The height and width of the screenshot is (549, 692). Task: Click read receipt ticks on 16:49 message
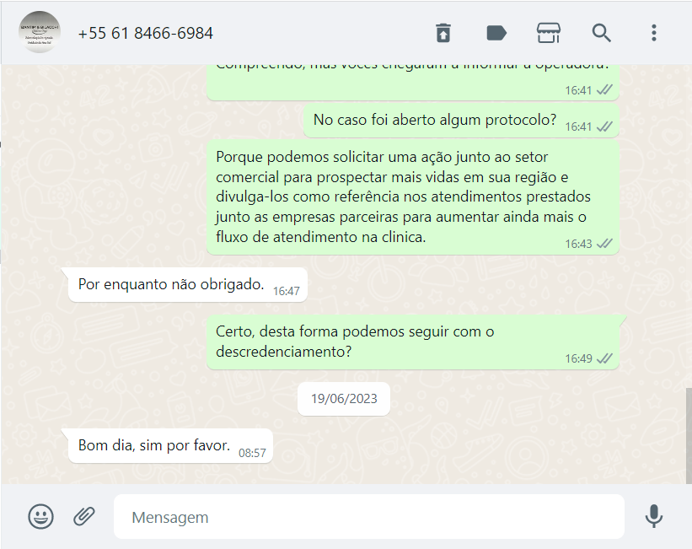point(604,358)
